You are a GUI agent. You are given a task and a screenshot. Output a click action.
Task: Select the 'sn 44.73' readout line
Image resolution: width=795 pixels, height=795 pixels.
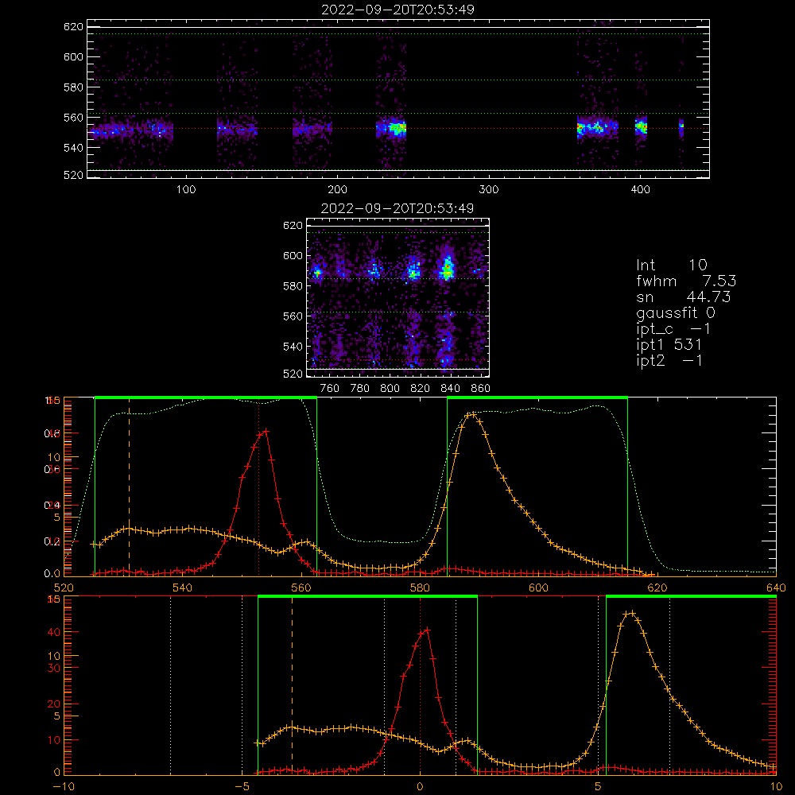click(684, 297)
